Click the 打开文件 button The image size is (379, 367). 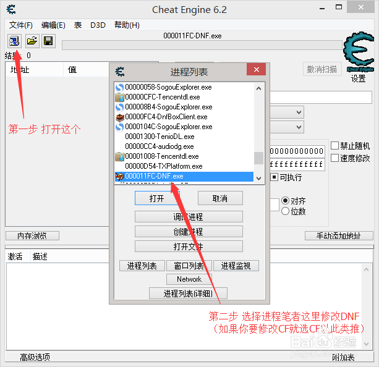[189, 247]
